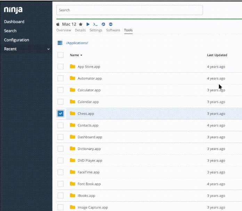Open Image Capture.app file name
The image size is (242, 211).
click(93, 207)
